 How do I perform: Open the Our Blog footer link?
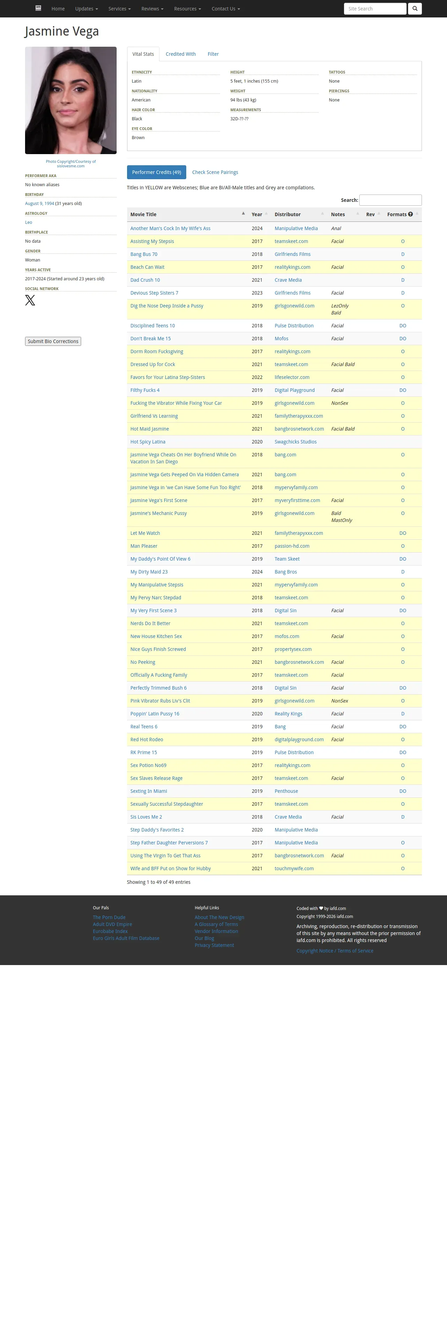click(x=204, y=939)
